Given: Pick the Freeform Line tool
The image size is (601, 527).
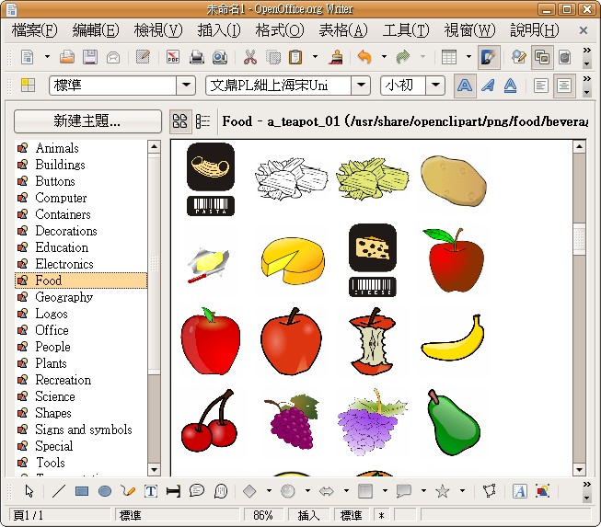Looking at the screenshot, I should coord(128,491).
